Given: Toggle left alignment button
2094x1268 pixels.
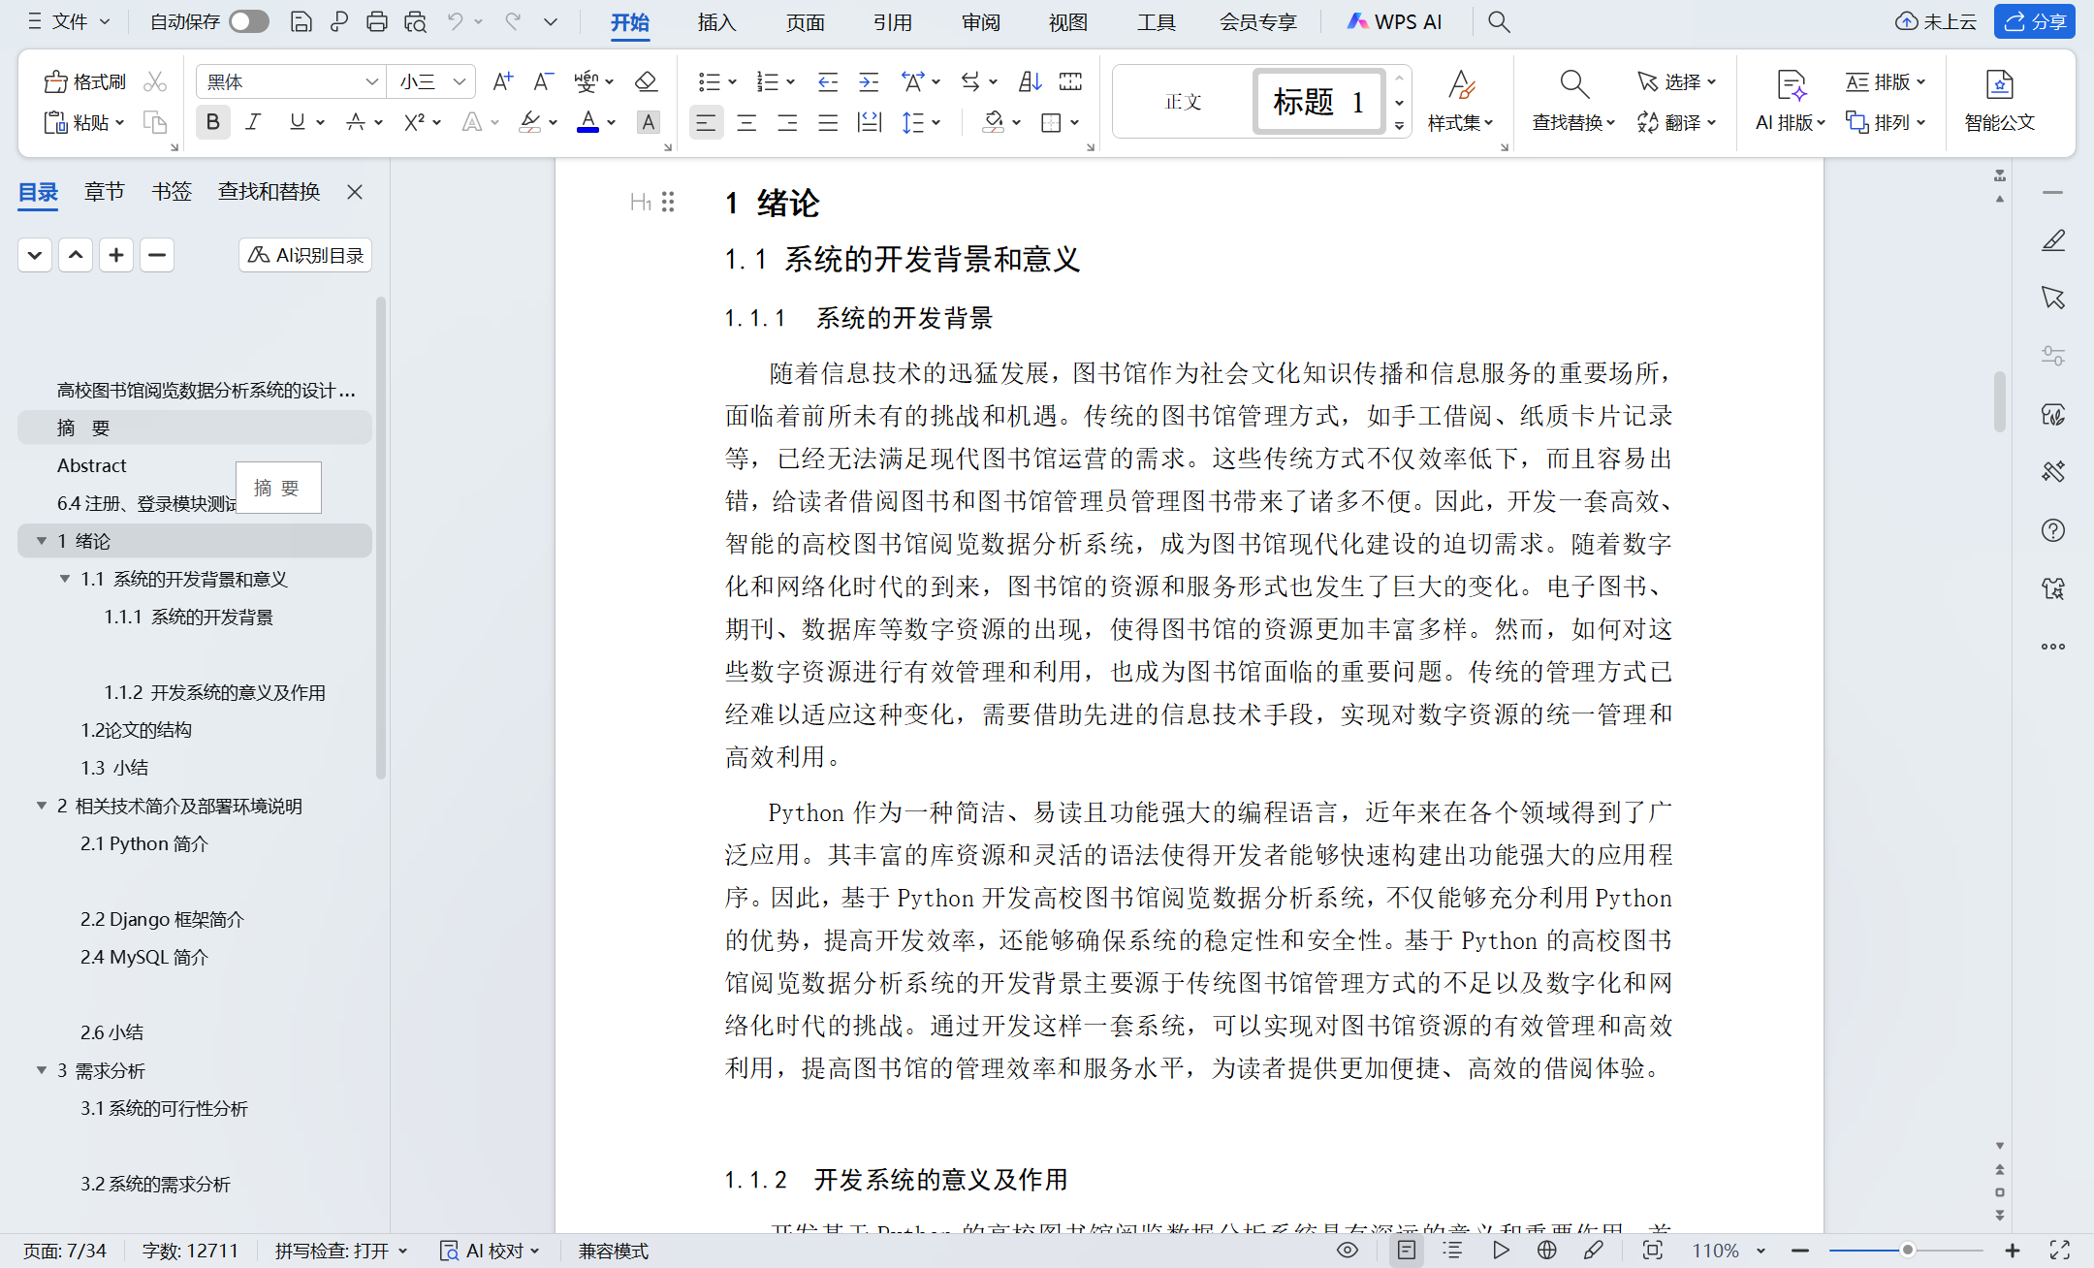Looking at the screenshot, I should pyautogui.click(x=706, y=122).
